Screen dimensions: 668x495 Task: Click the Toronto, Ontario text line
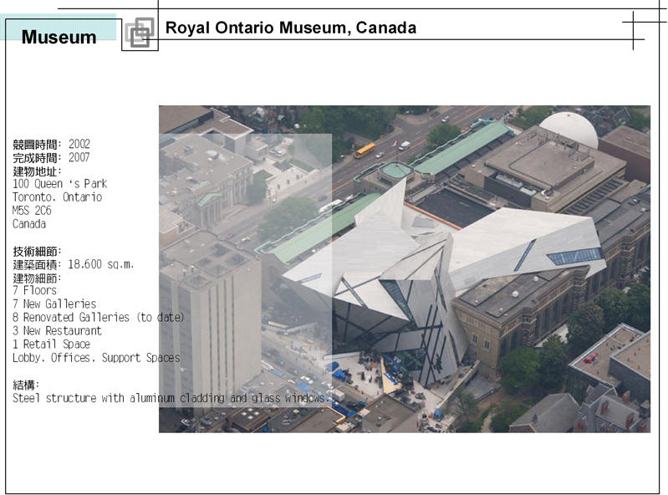[x=57, y=197]
